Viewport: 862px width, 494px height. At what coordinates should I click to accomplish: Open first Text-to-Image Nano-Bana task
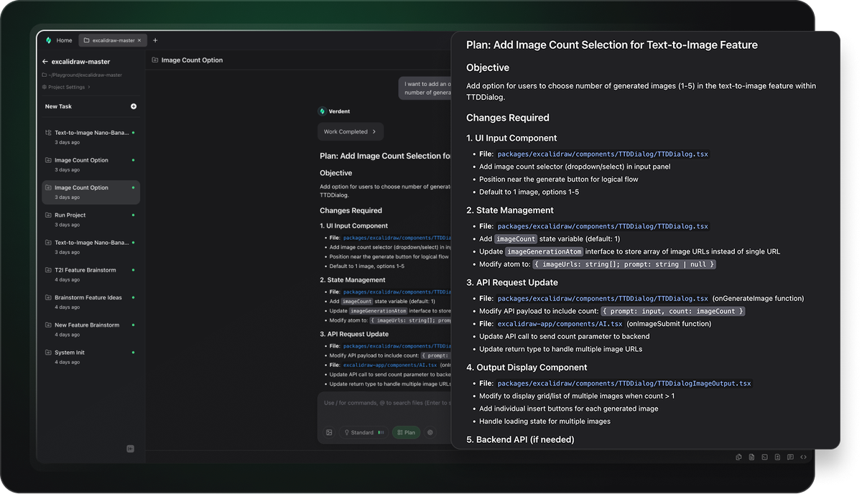coord(91,137)
